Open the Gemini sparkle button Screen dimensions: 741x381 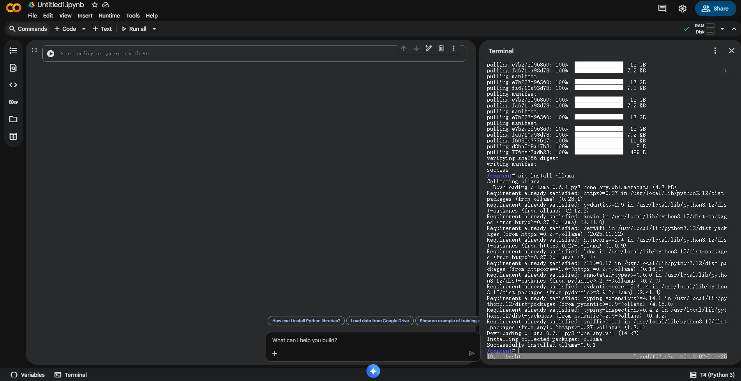pyautogui.click(x=373, y=371)
